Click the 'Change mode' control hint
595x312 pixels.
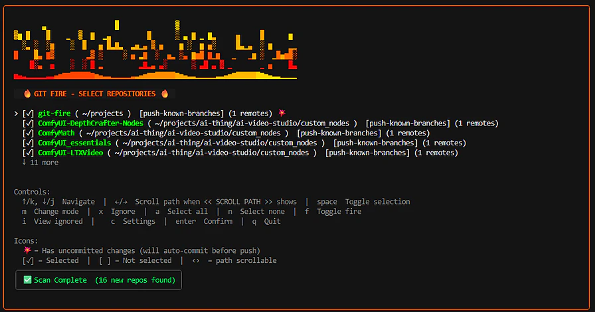pos(56,212)
